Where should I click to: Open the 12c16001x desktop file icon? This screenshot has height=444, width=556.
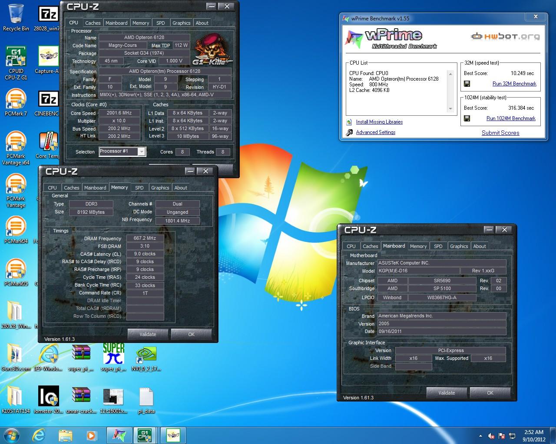coord(113,400)
